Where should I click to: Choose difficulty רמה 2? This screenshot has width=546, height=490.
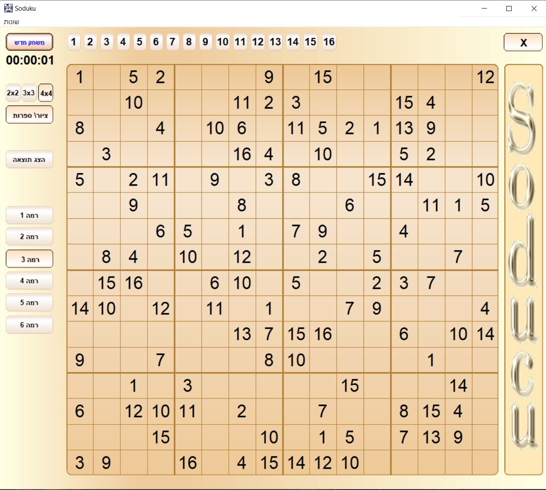click(x=29, y=237)
